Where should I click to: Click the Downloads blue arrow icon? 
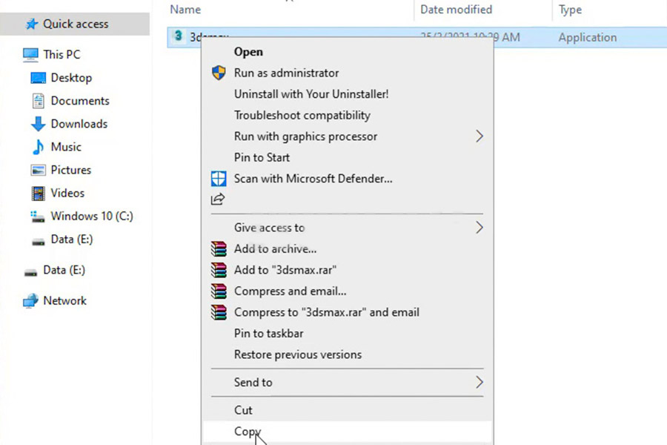[39, 124]
